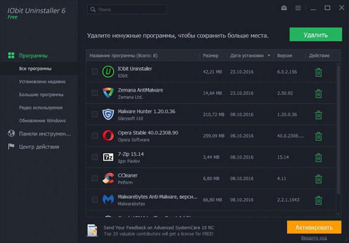Click the trash icon in Opera Stable row
Screen dimensions: 349x243
point(319,136)
